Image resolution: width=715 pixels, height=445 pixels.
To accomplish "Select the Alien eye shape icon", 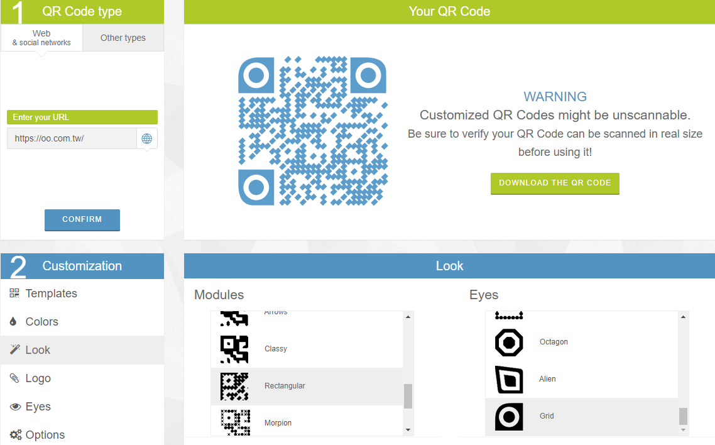I will (x=509, y=380).
